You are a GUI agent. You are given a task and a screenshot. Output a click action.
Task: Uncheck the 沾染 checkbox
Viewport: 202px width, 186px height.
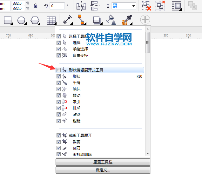(58, 115)
